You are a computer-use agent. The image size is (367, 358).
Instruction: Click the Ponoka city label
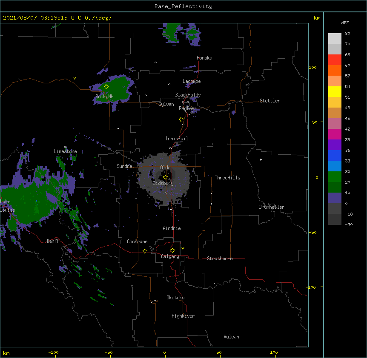tap(204, 58)
